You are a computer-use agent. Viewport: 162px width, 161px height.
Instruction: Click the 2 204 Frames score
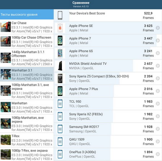click(x=148, y=79)
